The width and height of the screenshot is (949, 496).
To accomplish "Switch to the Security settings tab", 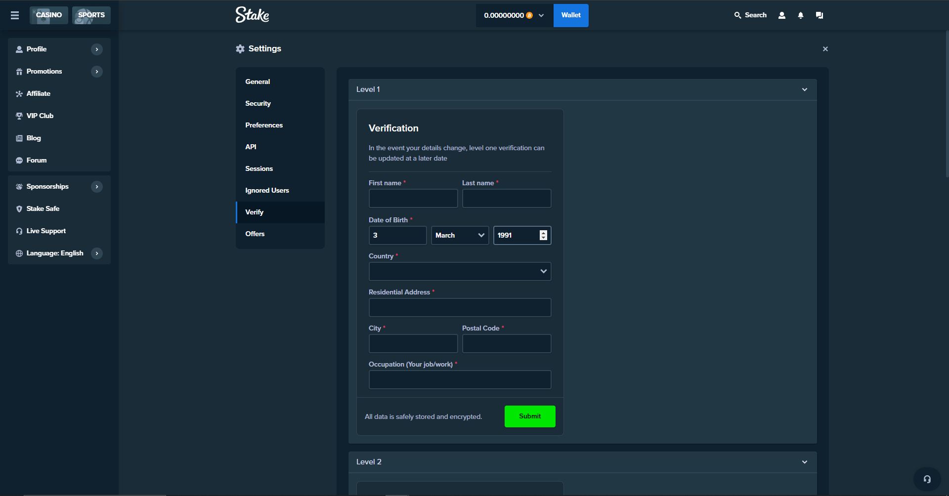I will (258, 104).
